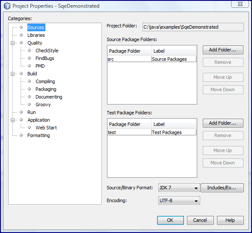The image size is (252, 233).
Task: Open the PMD settings node
Action: [x=40, y=66]
